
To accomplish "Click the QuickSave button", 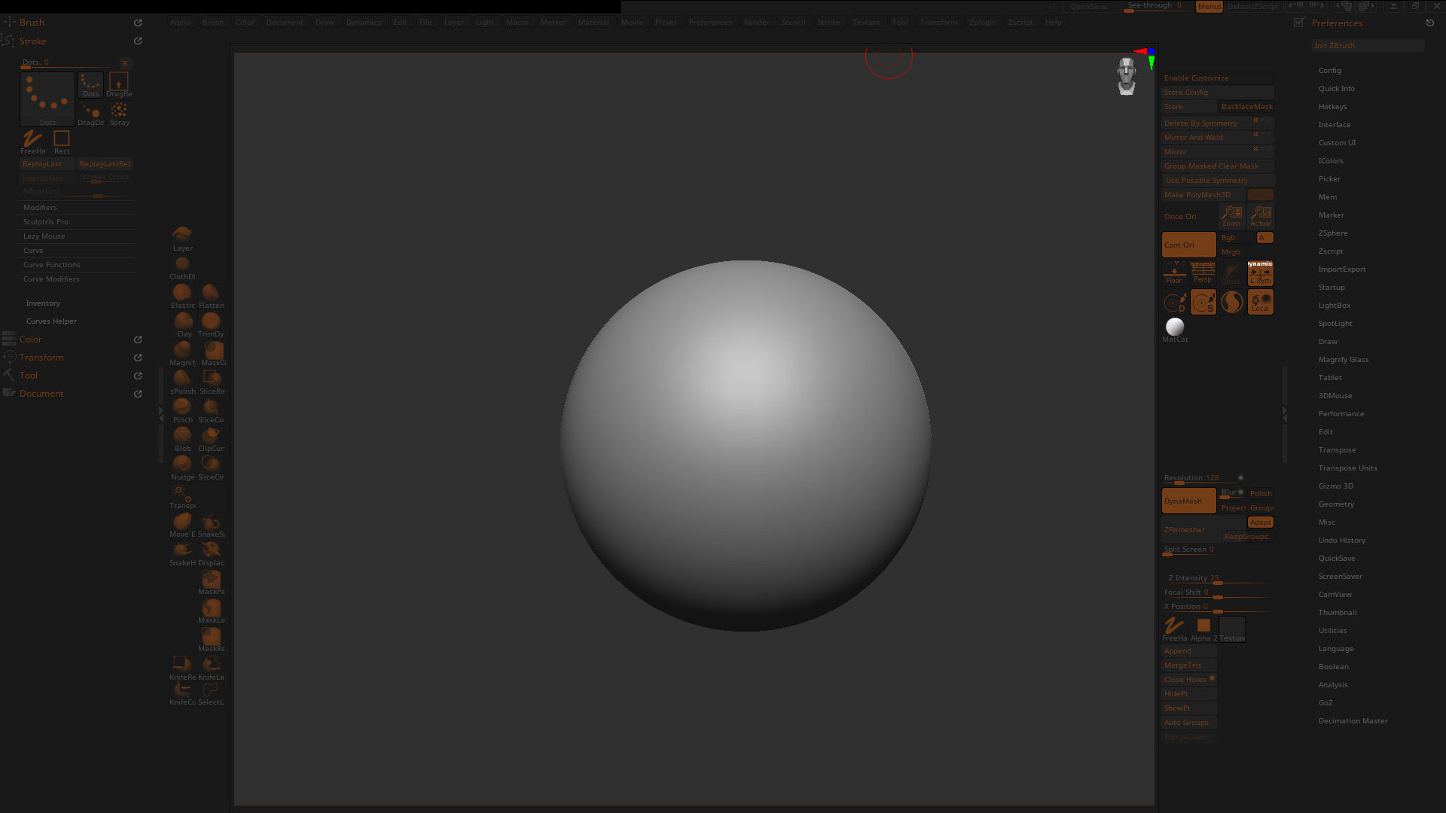I will (x=1088, y=7).
